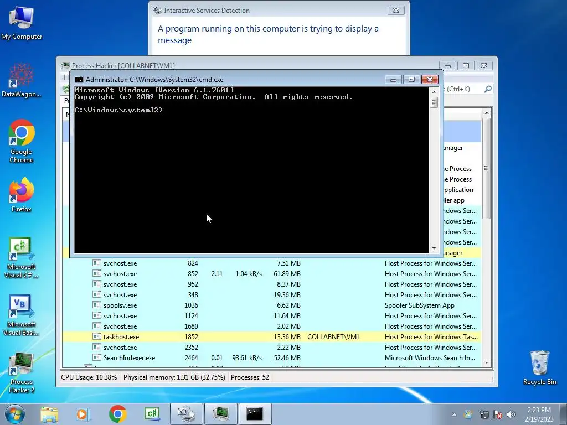Select svchost.exe with PID 952
Image resolution: width=567 pixels, height=425 pixels.
(271, 284)
